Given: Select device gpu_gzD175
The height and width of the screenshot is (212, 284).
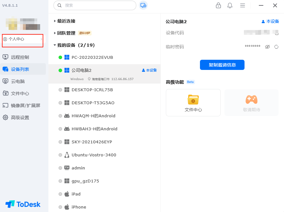Looking at the screenshot, I should click(x=104, y=181).
